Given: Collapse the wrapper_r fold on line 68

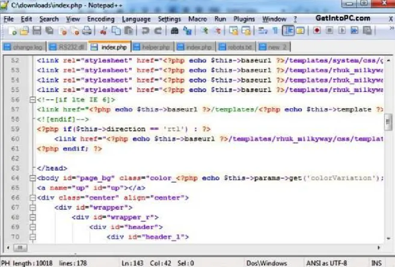Looking at the screenshot, I should point(32,217).
